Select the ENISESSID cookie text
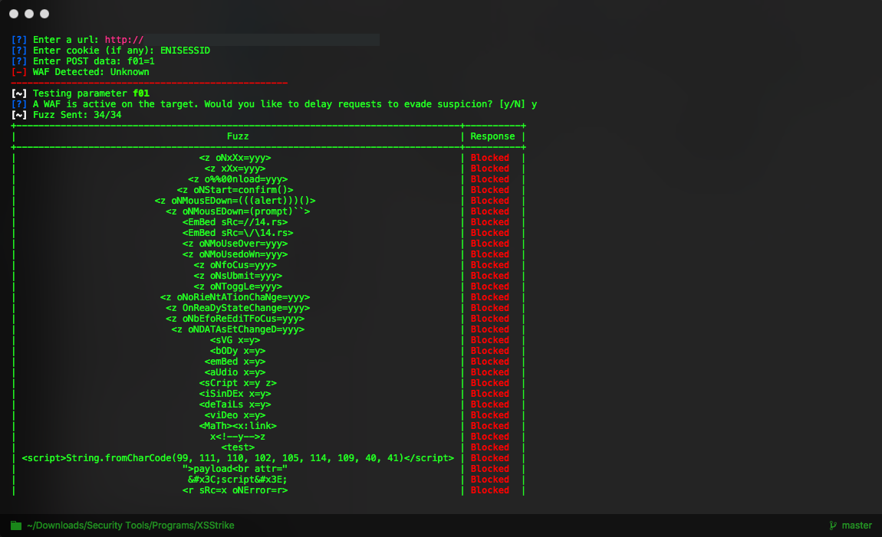The image size is (882, 537). click(x=185, y=51)
